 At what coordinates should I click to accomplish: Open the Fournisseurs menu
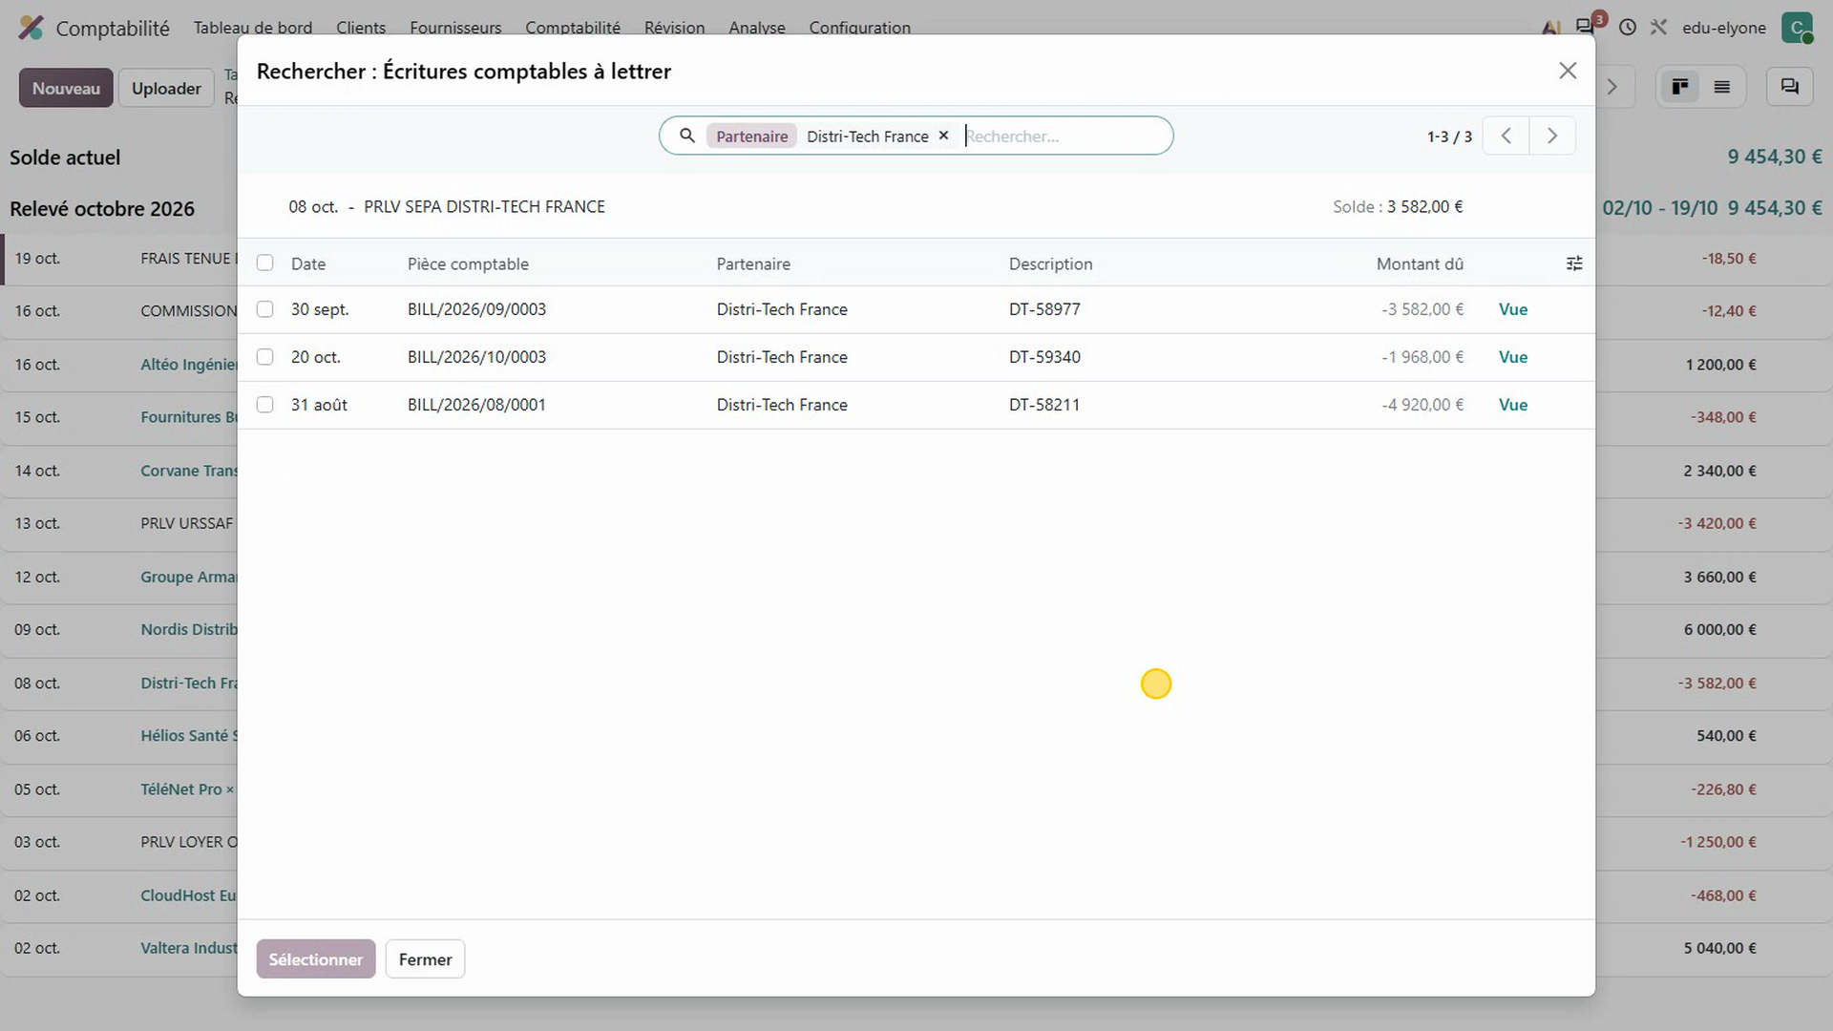click(455, 28)
